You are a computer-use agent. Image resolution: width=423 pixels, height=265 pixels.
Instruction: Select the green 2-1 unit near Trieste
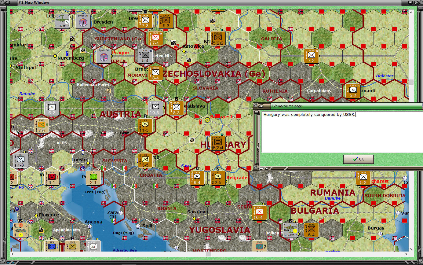[x=93, y=178]
